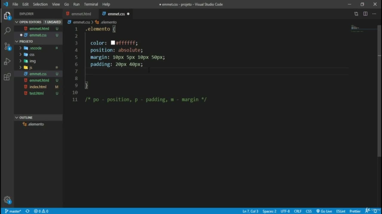Click the comment text on line 11
The width and height of the screenshot is (382, 214).
(x=146, y=100)
